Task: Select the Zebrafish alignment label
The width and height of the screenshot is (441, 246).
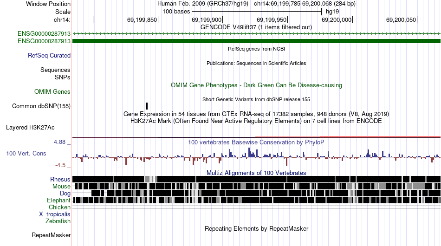Action: pyautogui.click(x=58, y=221)
